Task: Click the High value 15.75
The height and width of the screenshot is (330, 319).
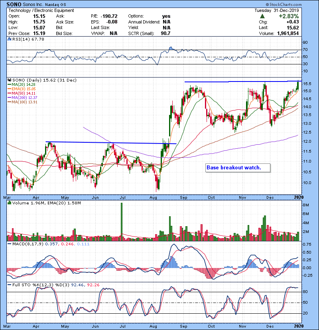Action: tap(39, 22)
